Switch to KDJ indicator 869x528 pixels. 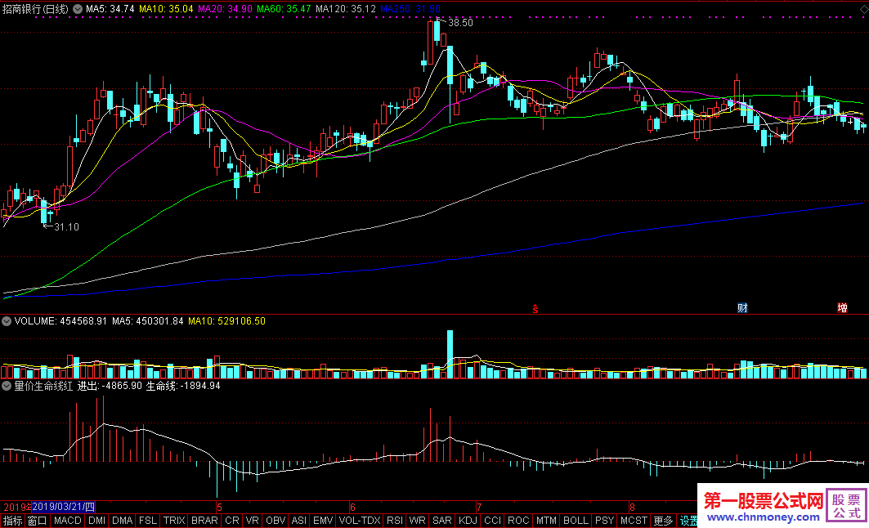pyautogui.click(x=468, y=521)
